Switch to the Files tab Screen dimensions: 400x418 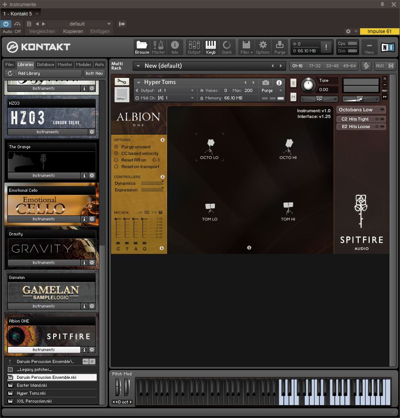pos(10,65)
